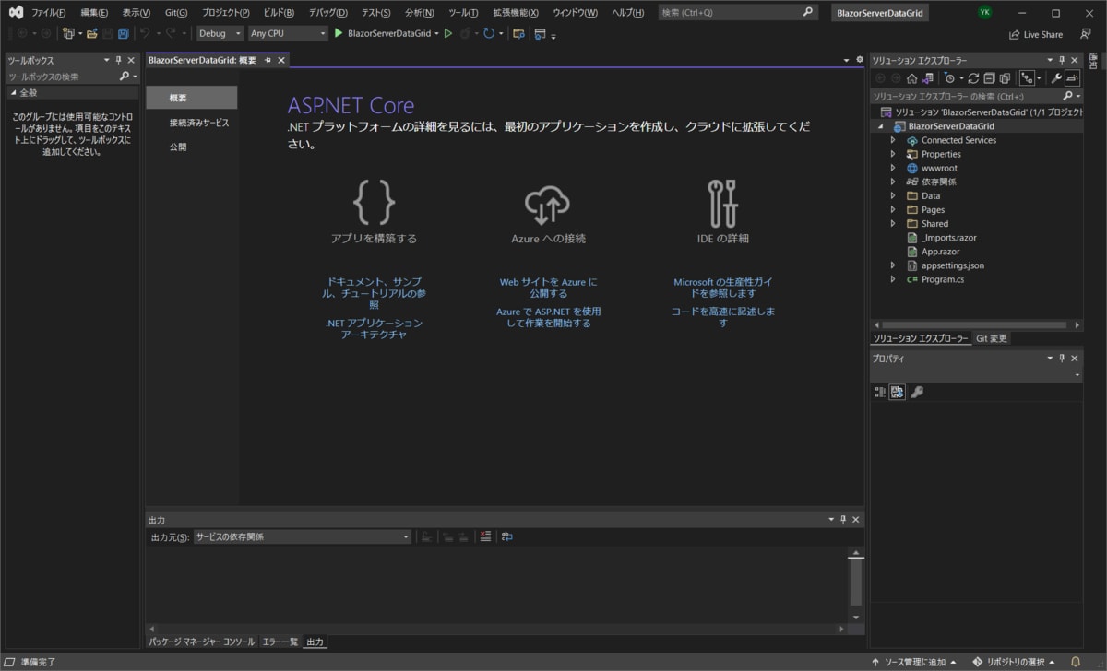Toggle auto-hide pin on Output panel
1107x671 pixels.
[843, 520]
